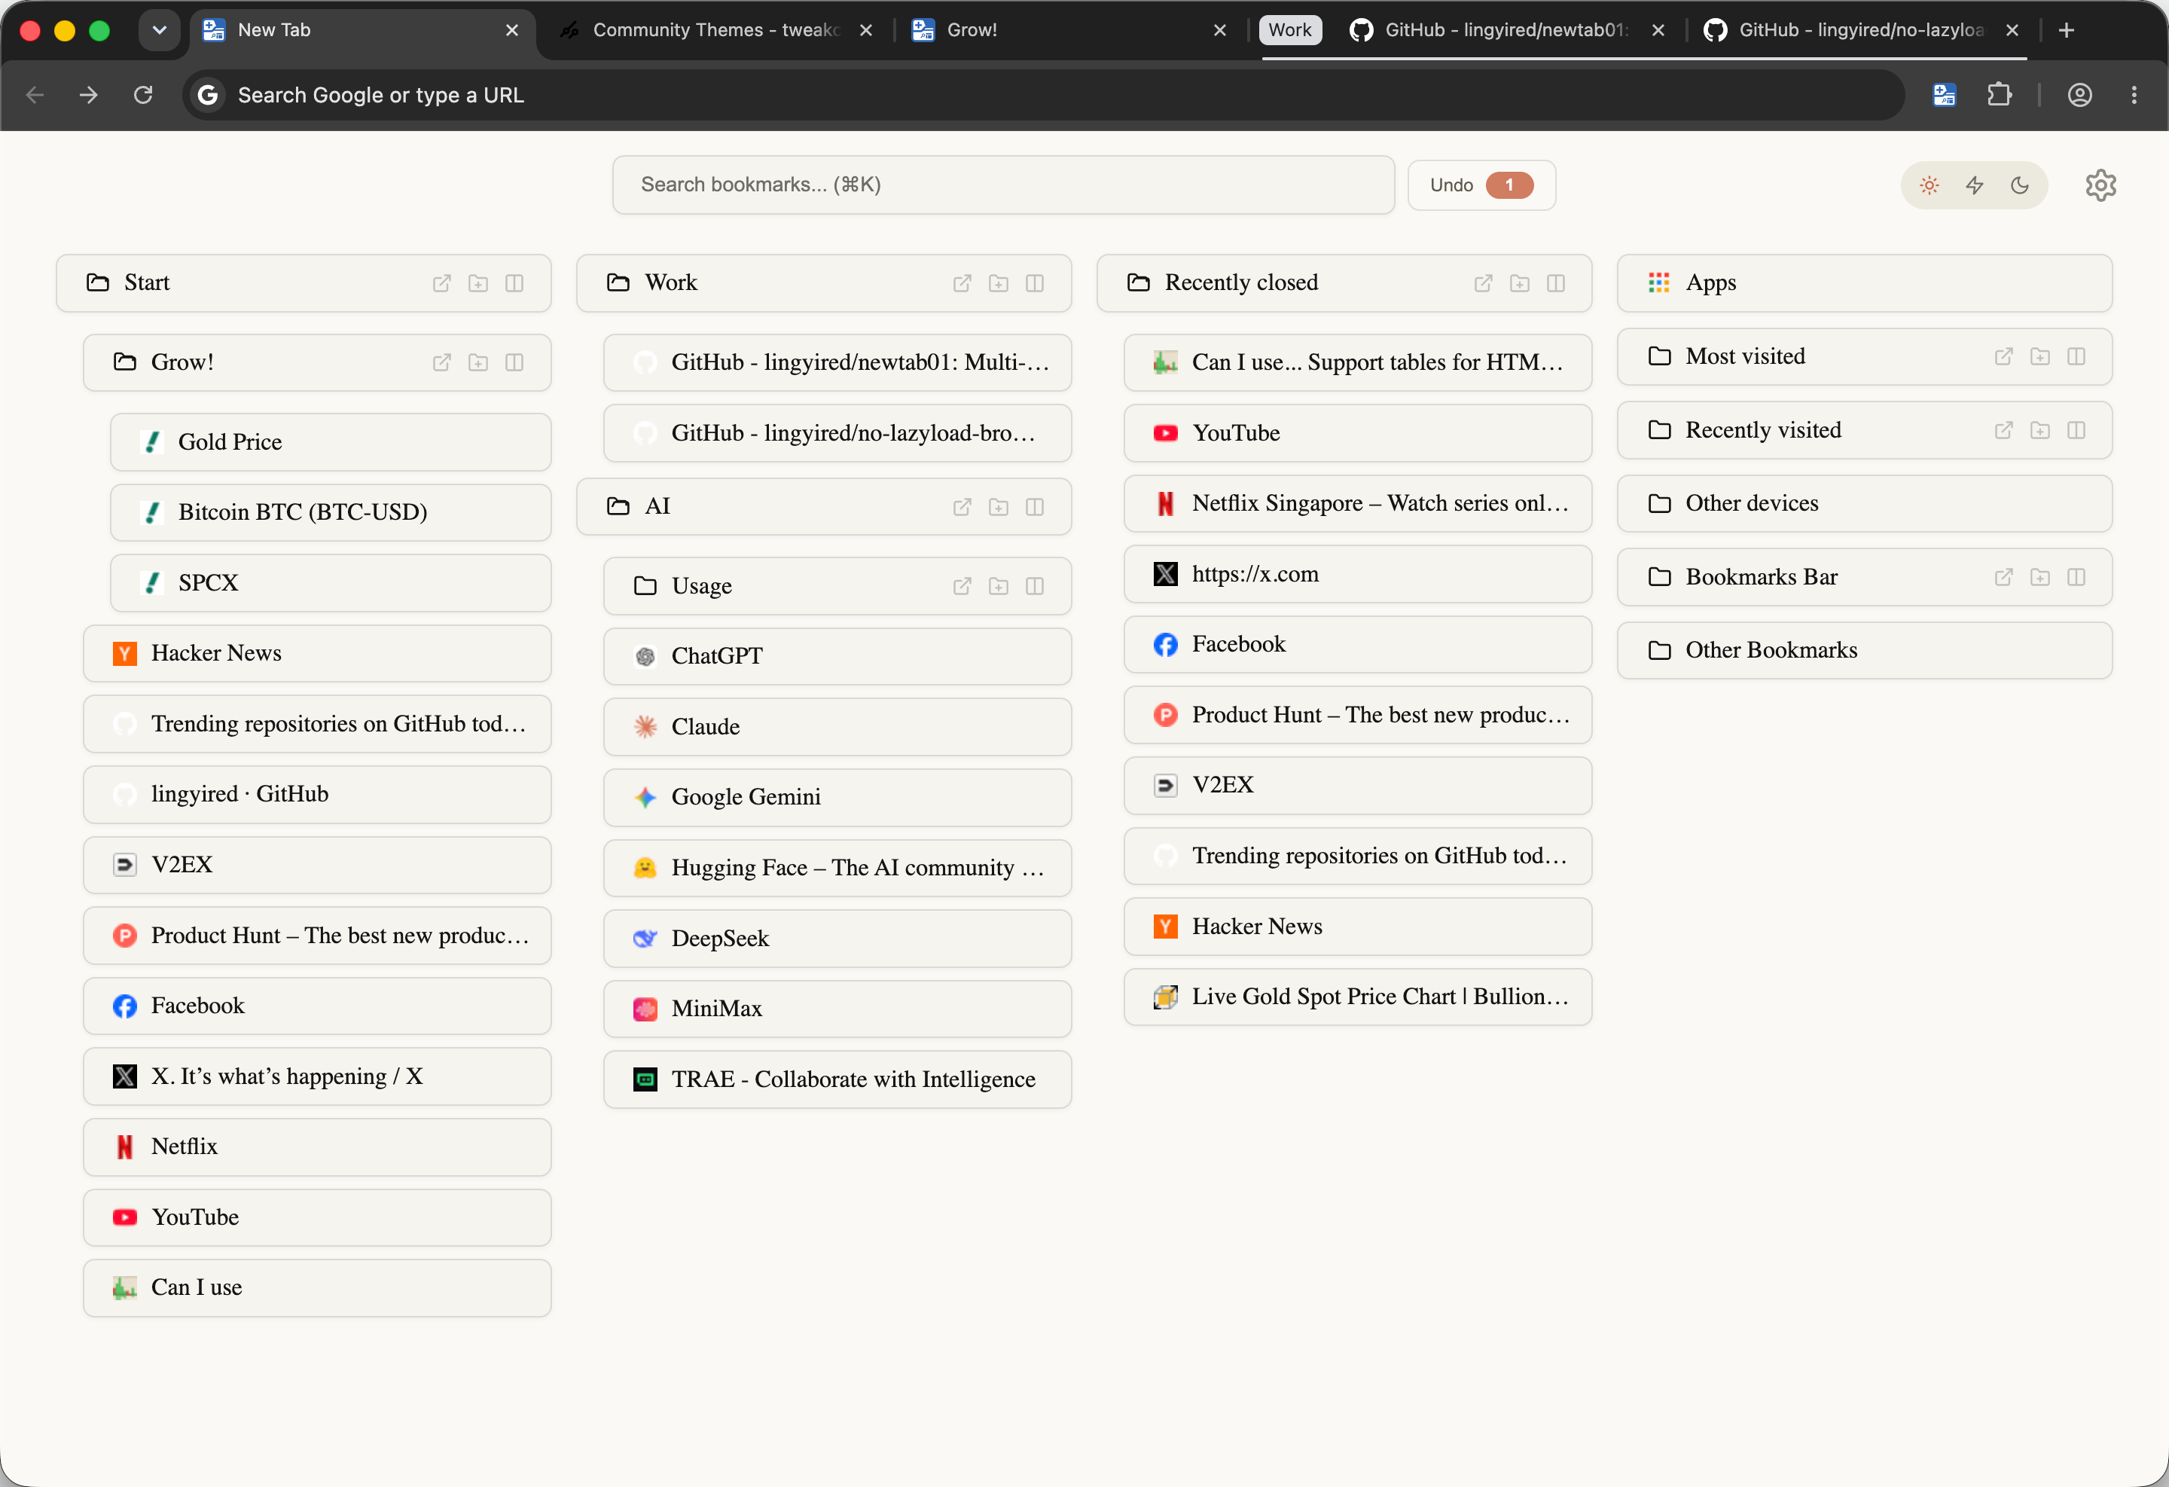Open the Chrome three-dot menu

point(2134,94)
